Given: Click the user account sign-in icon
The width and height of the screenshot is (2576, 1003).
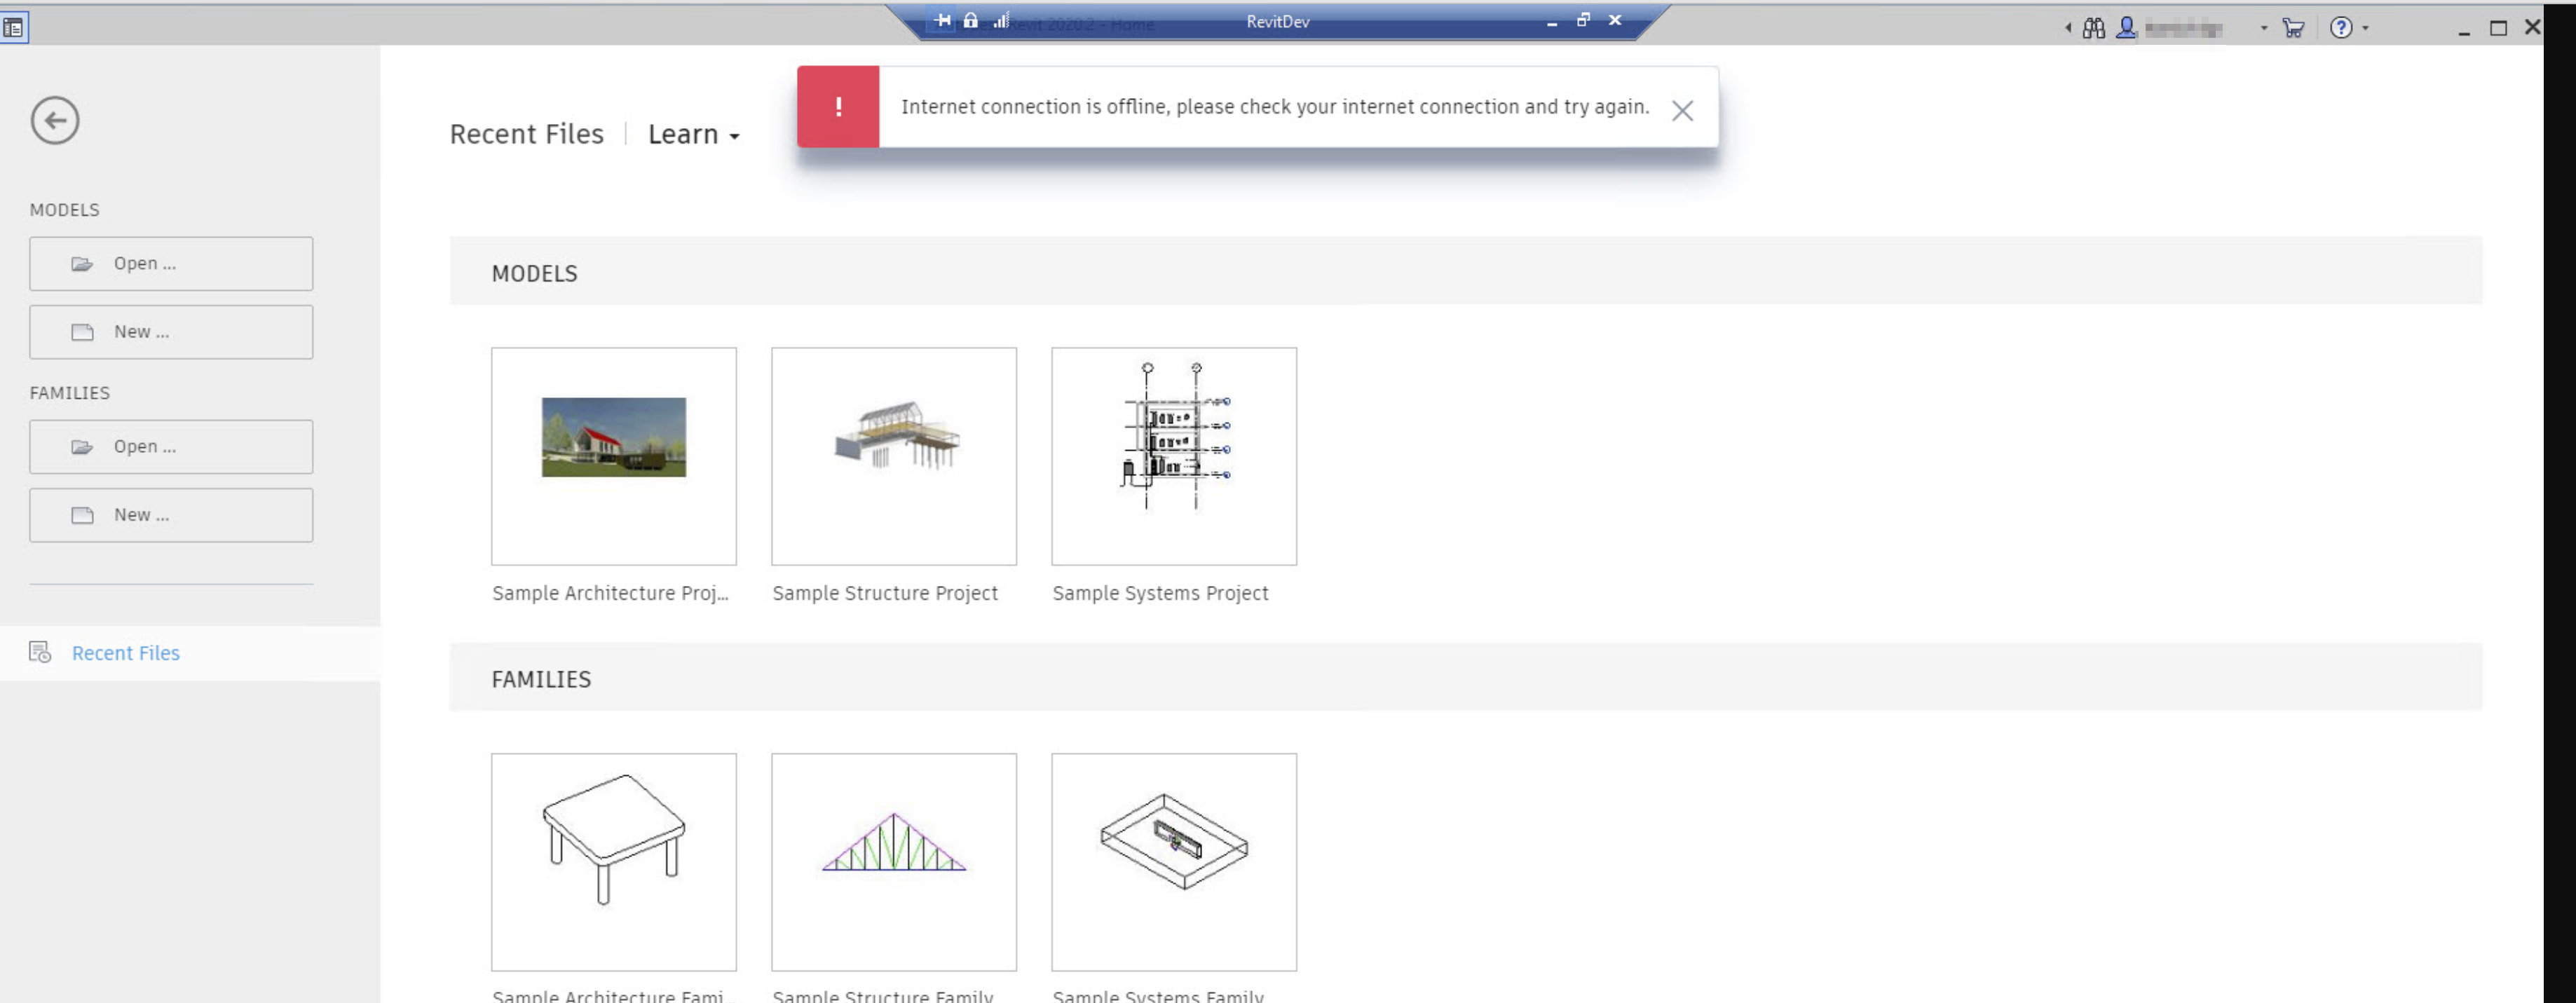Looking at the screenshot, I should click(2126, 28).
